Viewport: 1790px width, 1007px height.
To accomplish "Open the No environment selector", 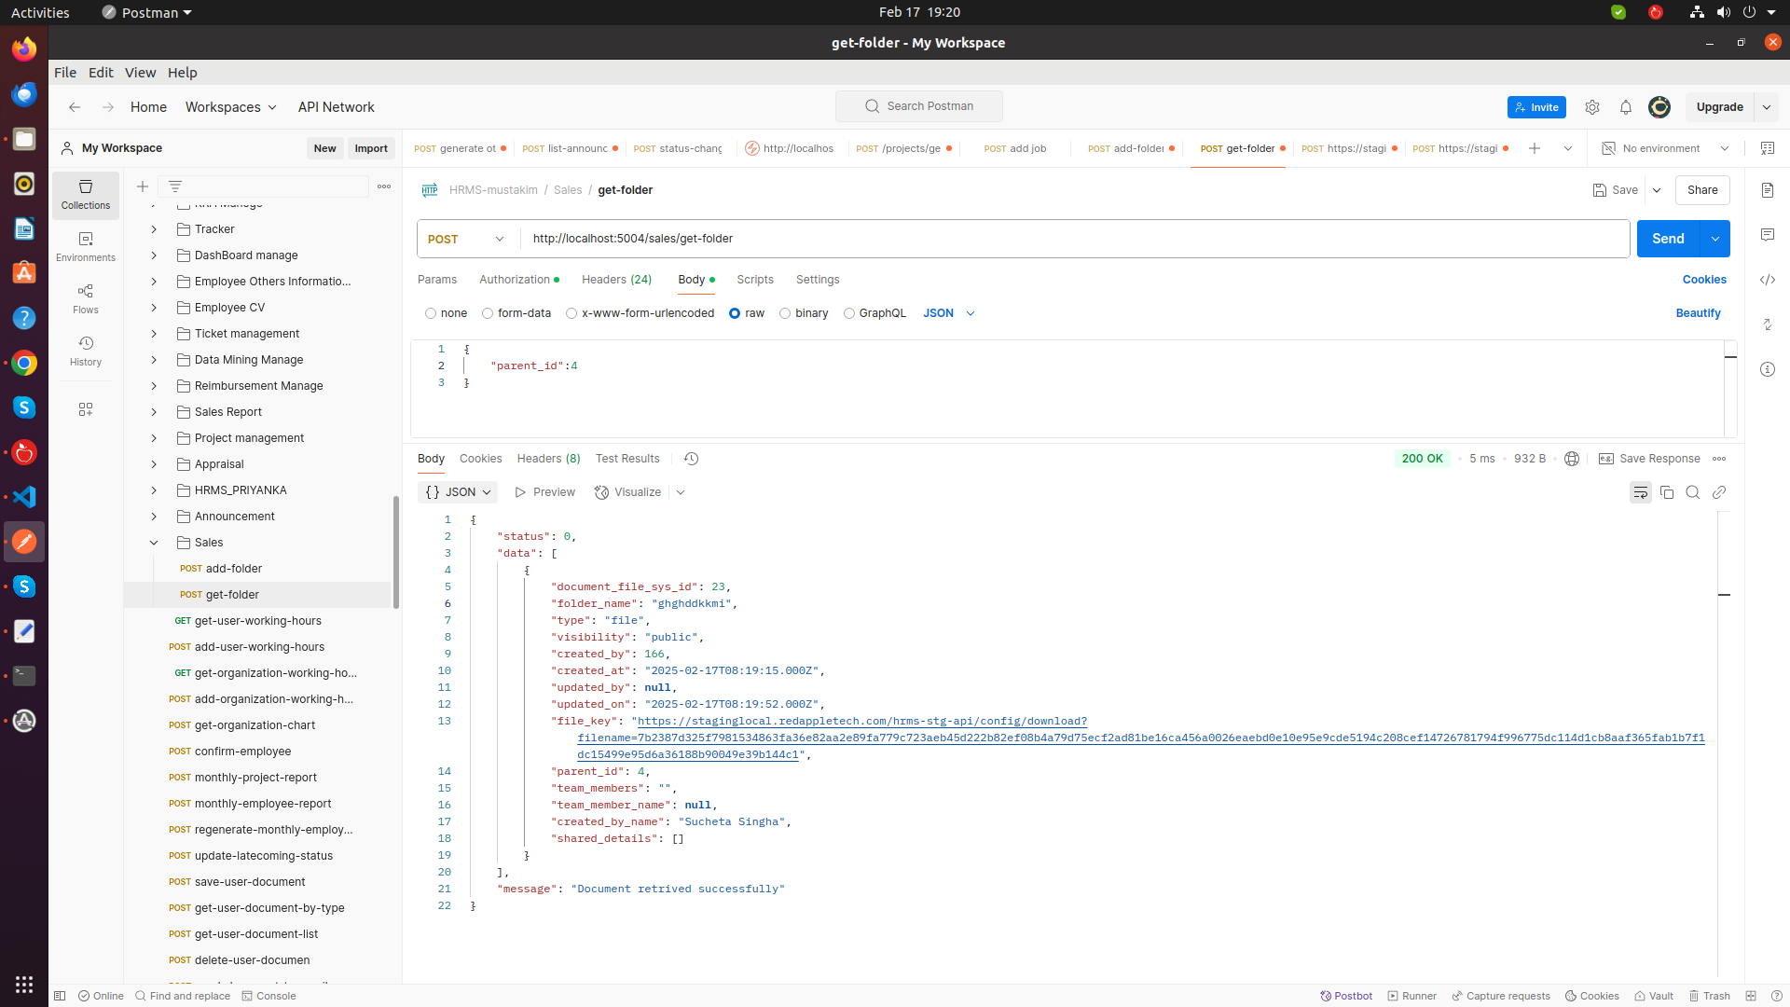I will tap(1665, 148).
